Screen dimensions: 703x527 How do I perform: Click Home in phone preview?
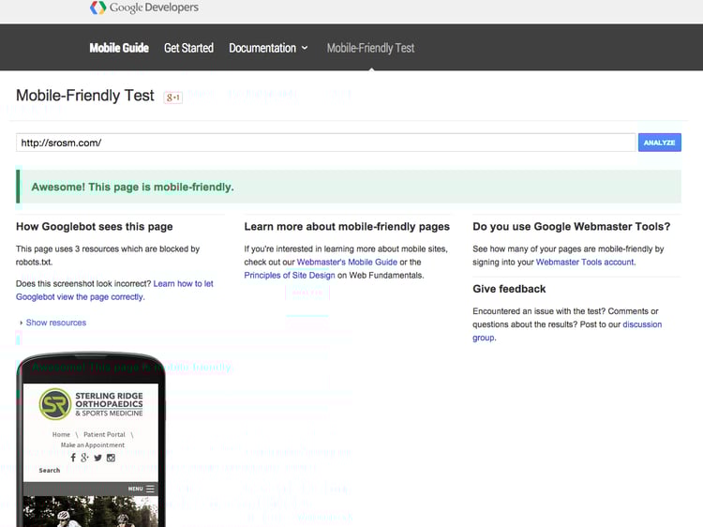61,434
